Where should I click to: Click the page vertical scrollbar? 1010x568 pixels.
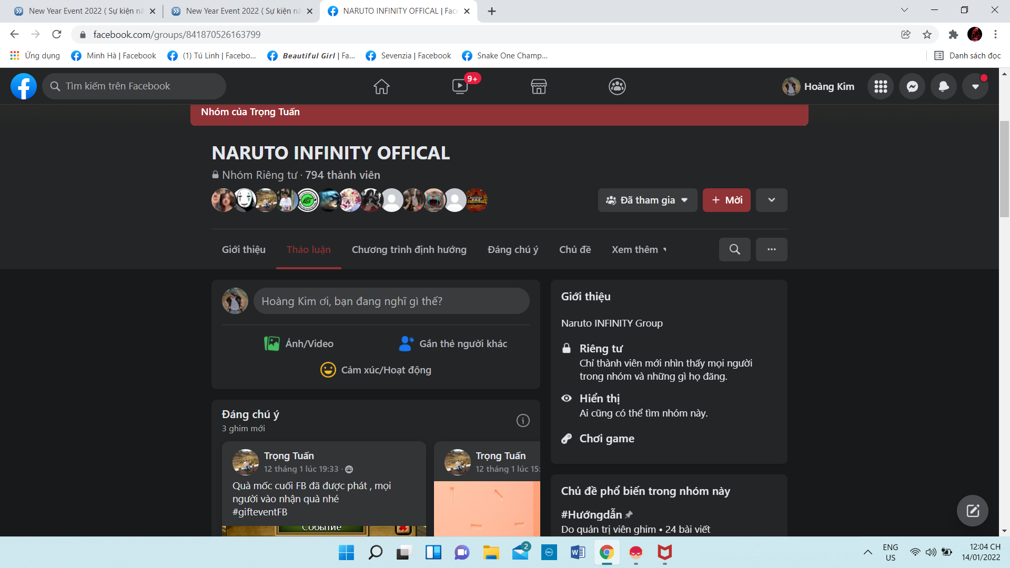pyautogui.click(x=1004, y=168)
